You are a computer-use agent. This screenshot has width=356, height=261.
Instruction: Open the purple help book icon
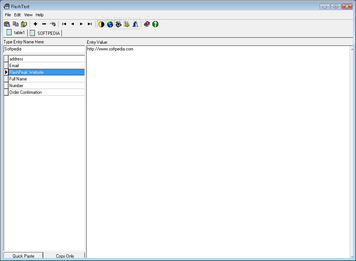point(147,24)
